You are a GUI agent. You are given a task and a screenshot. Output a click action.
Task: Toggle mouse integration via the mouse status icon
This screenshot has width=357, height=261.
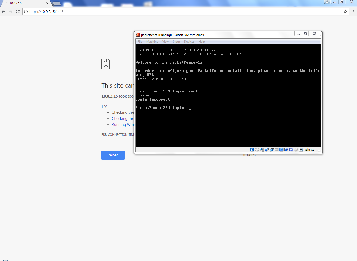pyautogui.click(x=296, y=149)
